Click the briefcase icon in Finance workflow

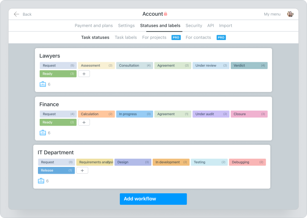click(42, 133)
